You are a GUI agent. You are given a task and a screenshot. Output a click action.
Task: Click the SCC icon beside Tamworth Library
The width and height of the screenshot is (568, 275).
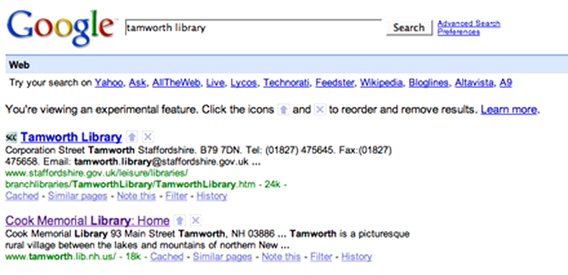(11, 137)
